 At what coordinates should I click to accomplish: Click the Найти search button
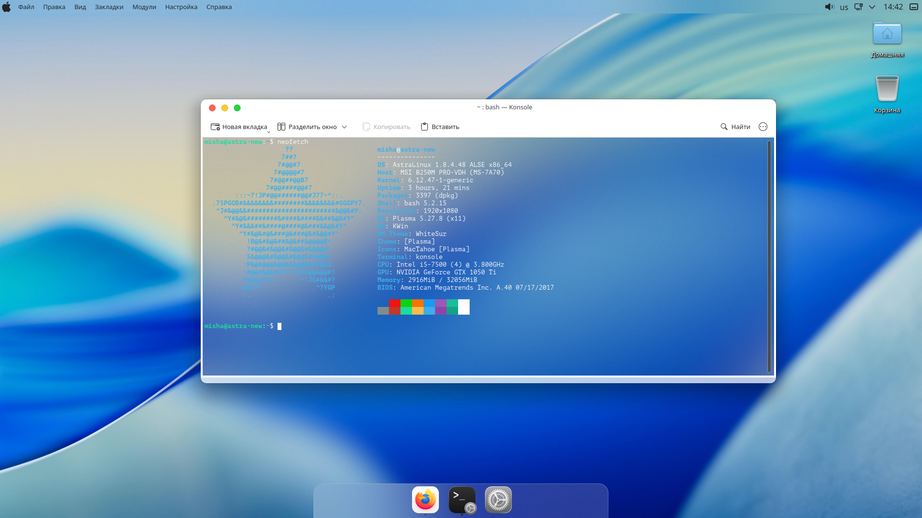pyautogui.click(x=735, y=127)
